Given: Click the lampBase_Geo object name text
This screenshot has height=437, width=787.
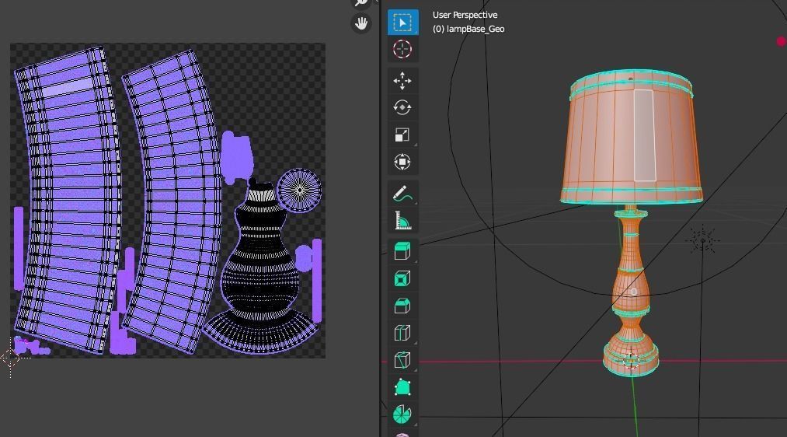Looking at the screenshot, I should point(475,29).
